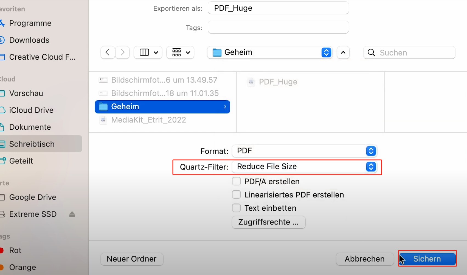Viewport: 467px width, 275px height.
Task: Go forward with the right arrow
Action: [x=122, y=52]
